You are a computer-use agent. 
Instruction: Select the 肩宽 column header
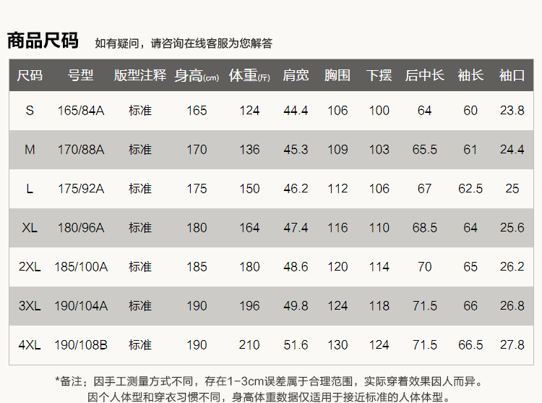(x=296, y=75)
